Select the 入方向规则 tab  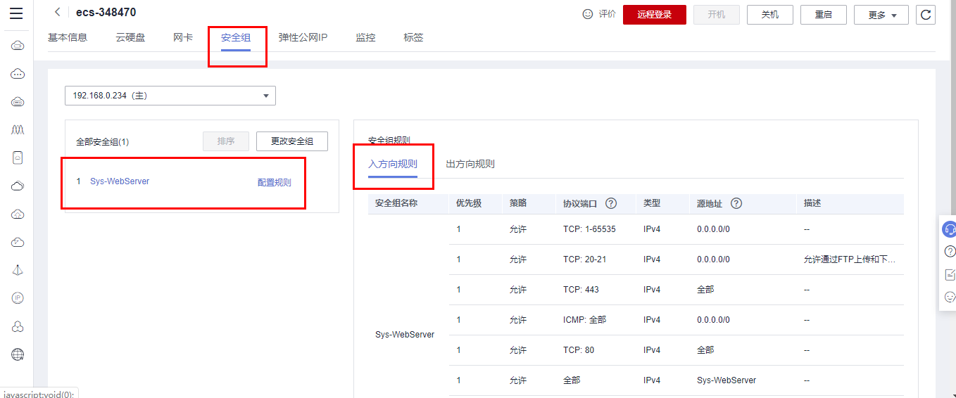pos(393,164)
